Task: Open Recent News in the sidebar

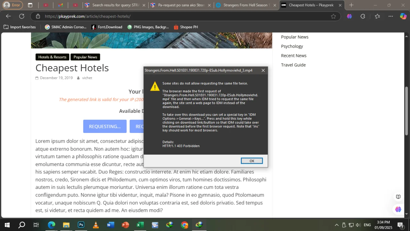Action: (294, 56)
